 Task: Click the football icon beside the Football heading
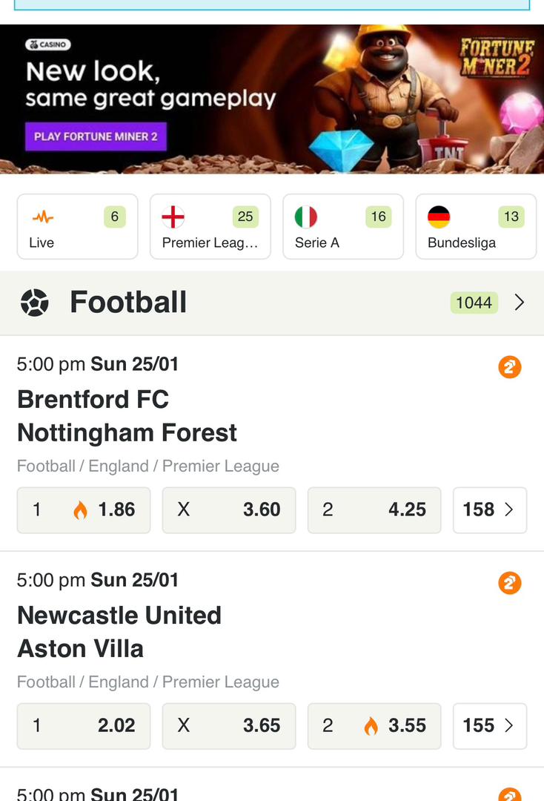click(x=35, y=303)
